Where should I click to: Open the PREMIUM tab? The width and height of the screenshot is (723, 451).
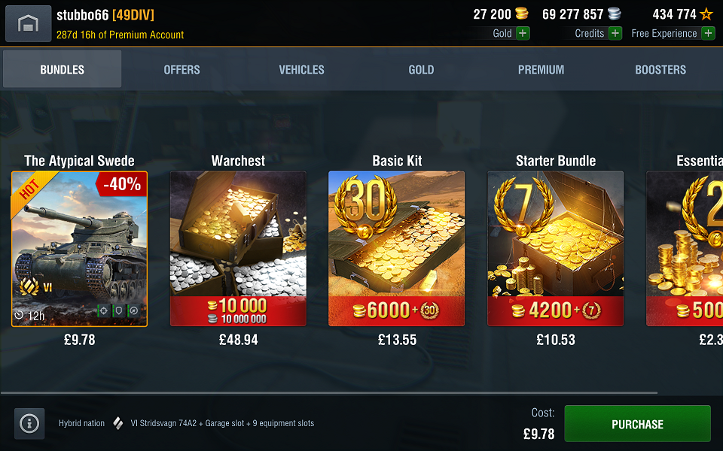(541, 69)
